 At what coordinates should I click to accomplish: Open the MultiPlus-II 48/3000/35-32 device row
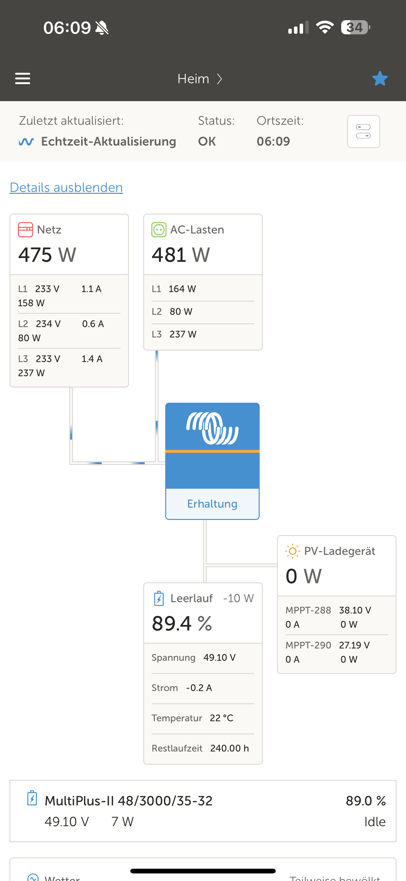(203, 810)
